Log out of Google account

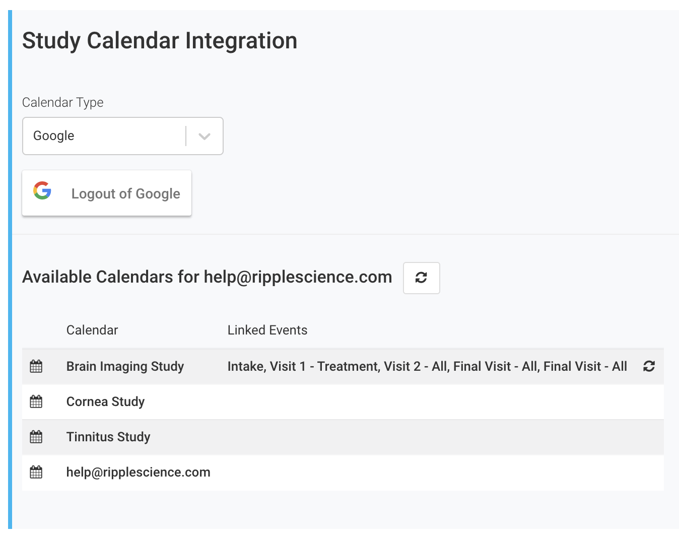point(125,193)
